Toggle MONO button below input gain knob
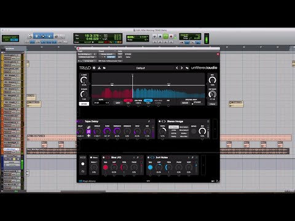Viewport: 295px width, 221px height. click(x=84, y=104)
